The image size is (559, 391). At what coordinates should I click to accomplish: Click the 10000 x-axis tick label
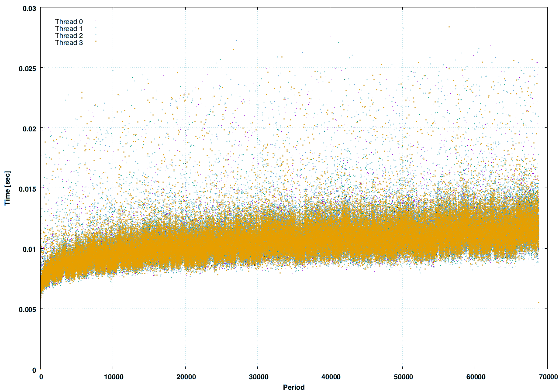pos(113,377)
